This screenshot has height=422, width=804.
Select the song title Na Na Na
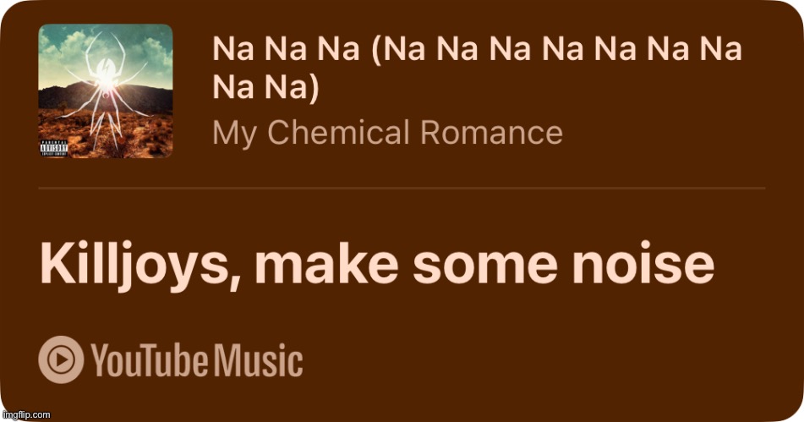click(x=477, y=69)
